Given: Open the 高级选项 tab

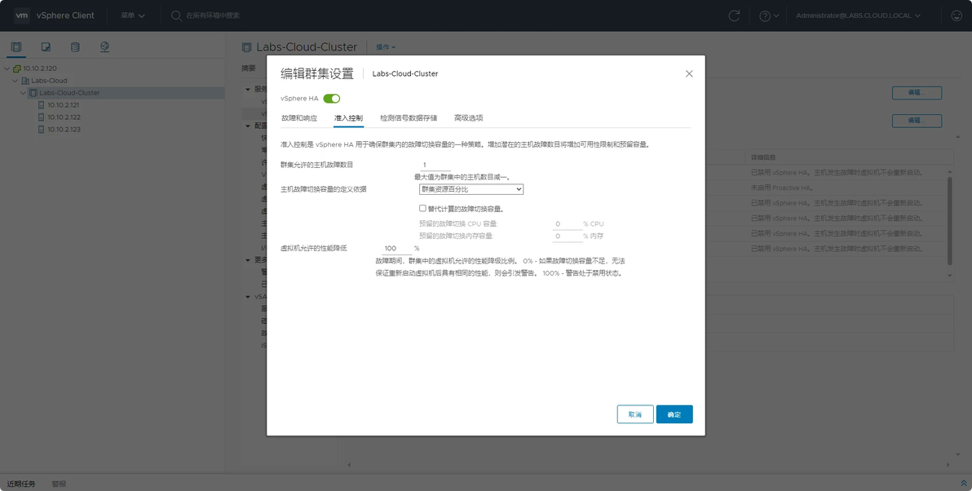Looking at the screenshot, I should pyautogui.click(x=469, y=117).
